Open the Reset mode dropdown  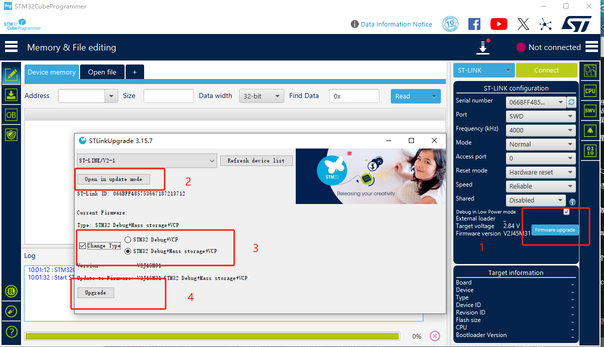point(540,172)
